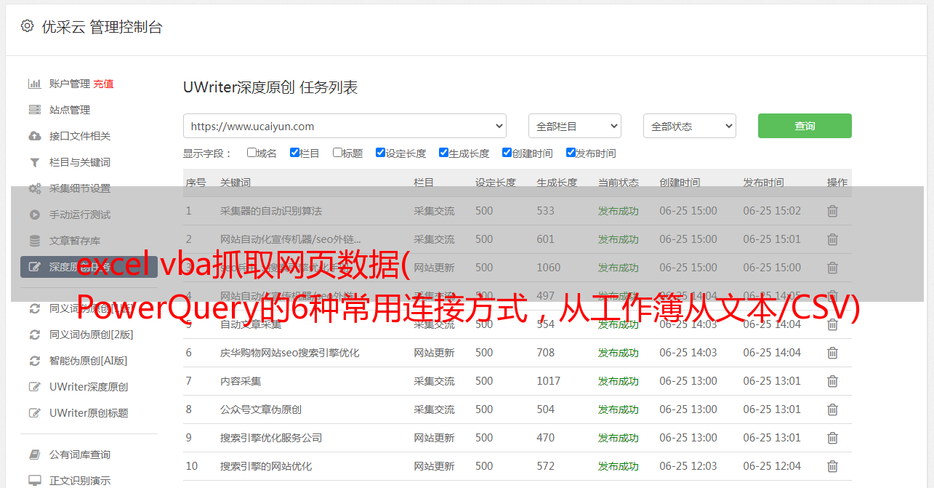Uncheck the 创建时间 field checkbox
The image size is (934, 488).
tap(507, 153)
